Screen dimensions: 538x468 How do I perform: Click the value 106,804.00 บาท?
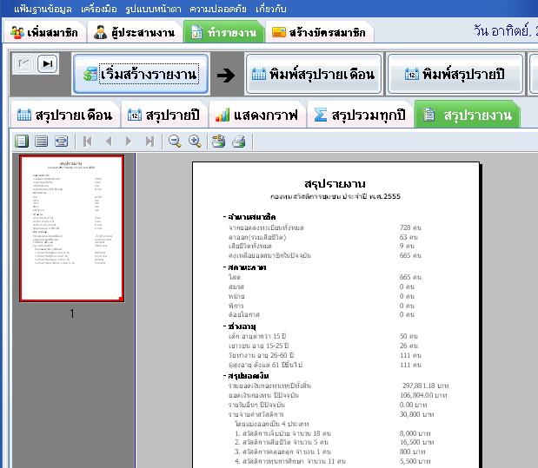click(x=423, y=395)
